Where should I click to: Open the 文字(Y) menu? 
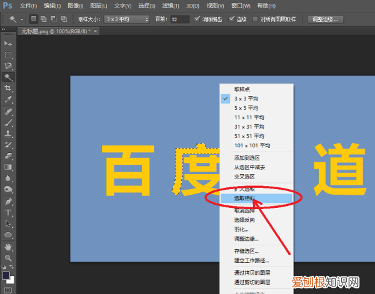(122, 6)
